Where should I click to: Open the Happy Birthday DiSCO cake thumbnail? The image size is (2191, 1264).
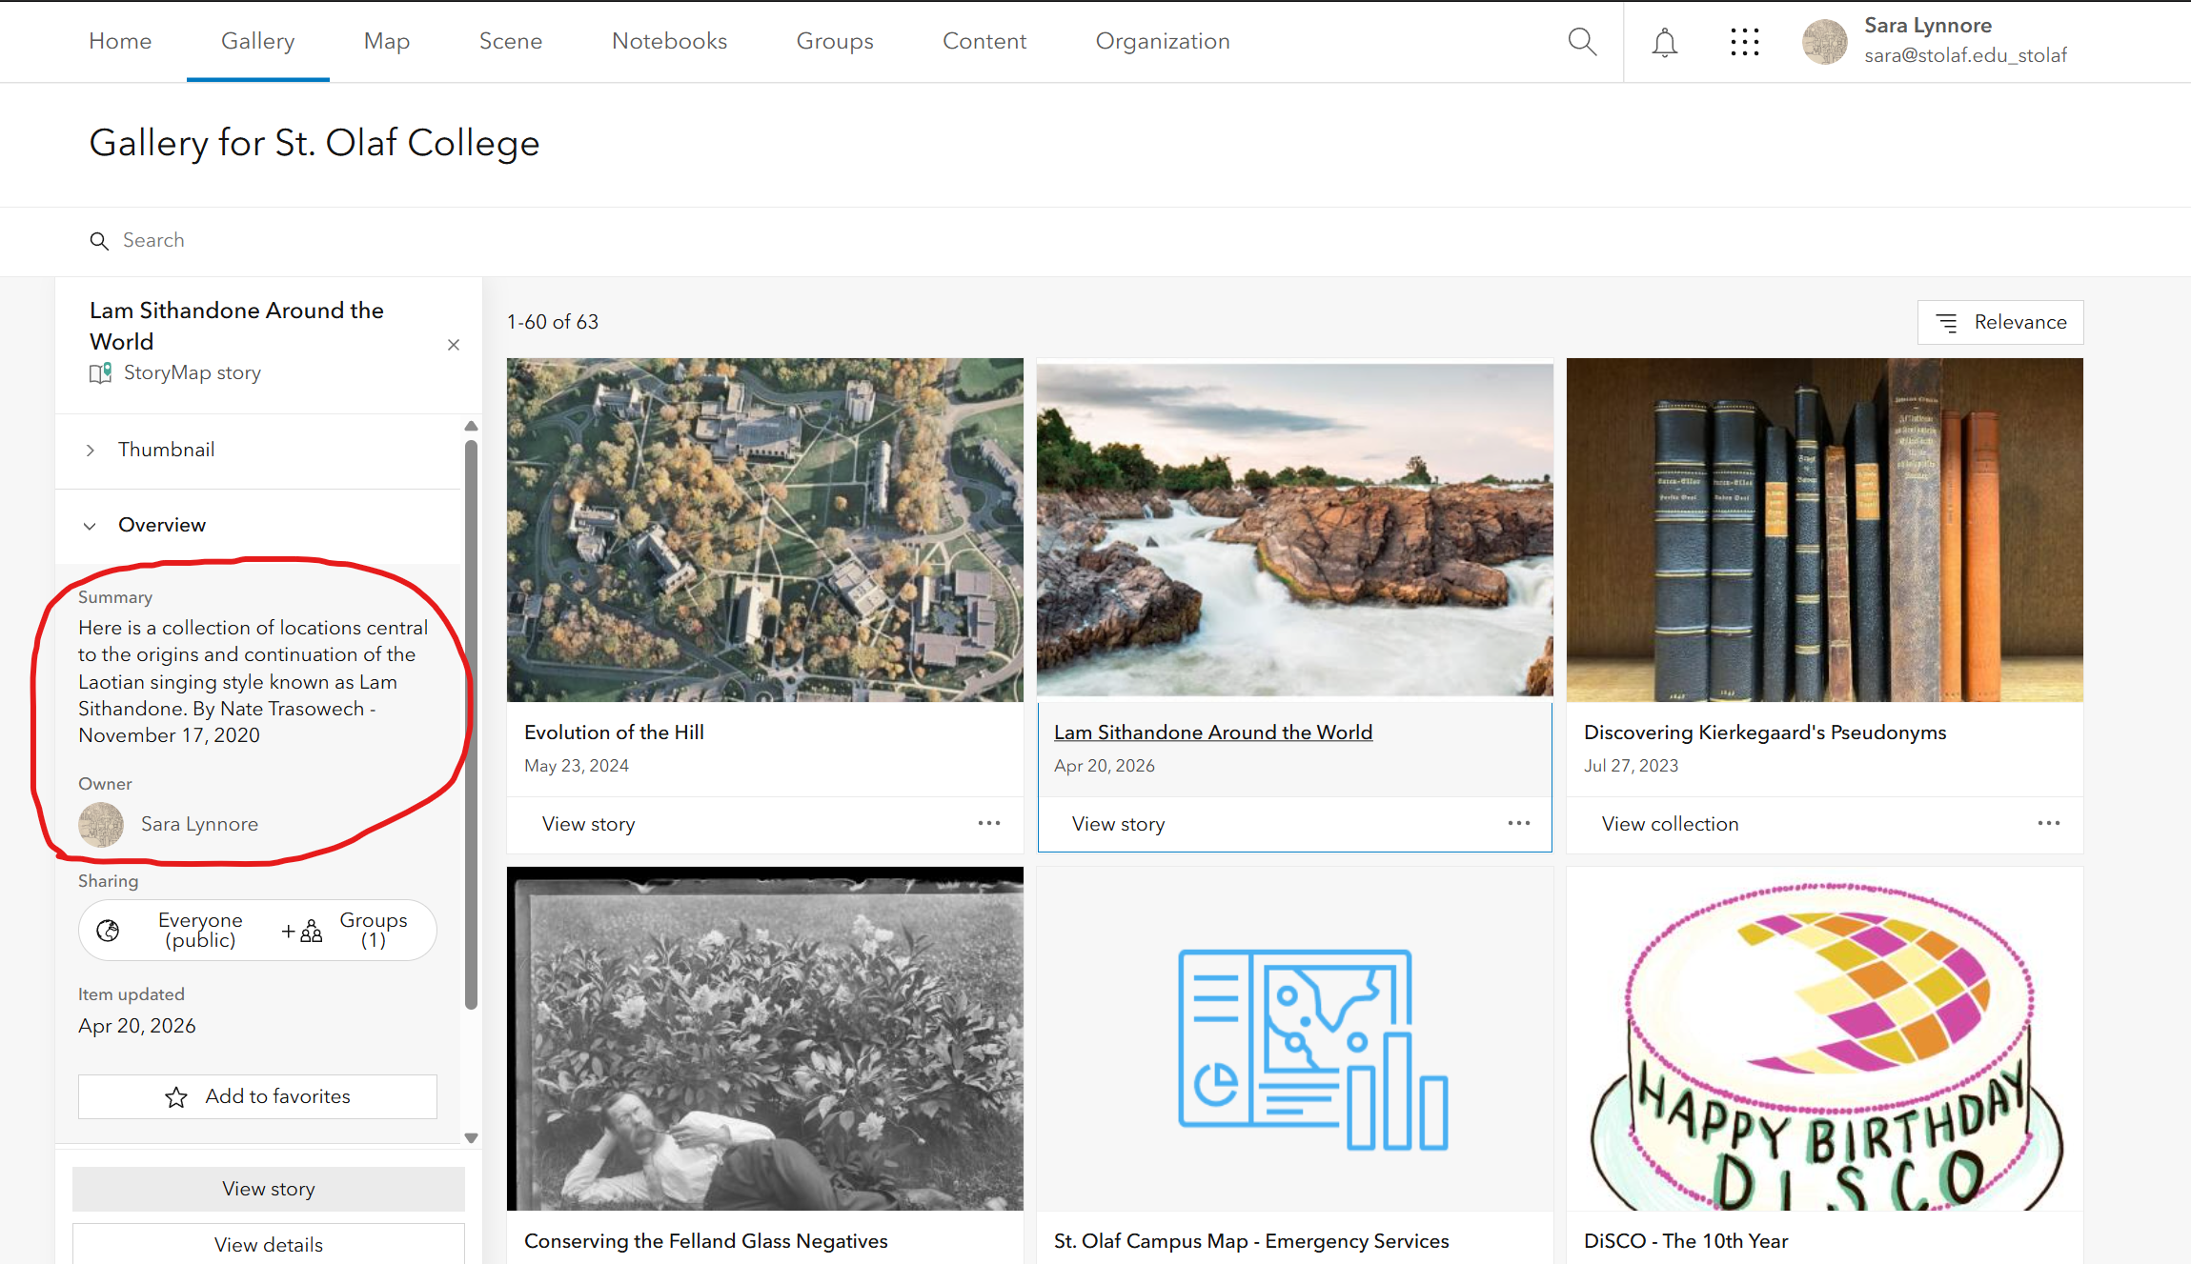tap(1825, 1038)
